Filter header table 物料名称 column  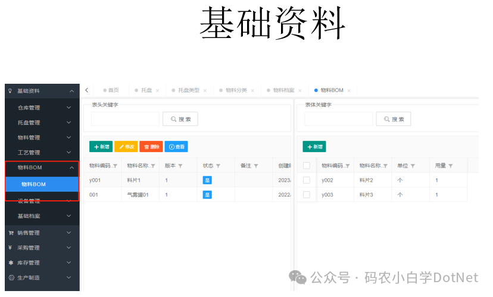154,166
